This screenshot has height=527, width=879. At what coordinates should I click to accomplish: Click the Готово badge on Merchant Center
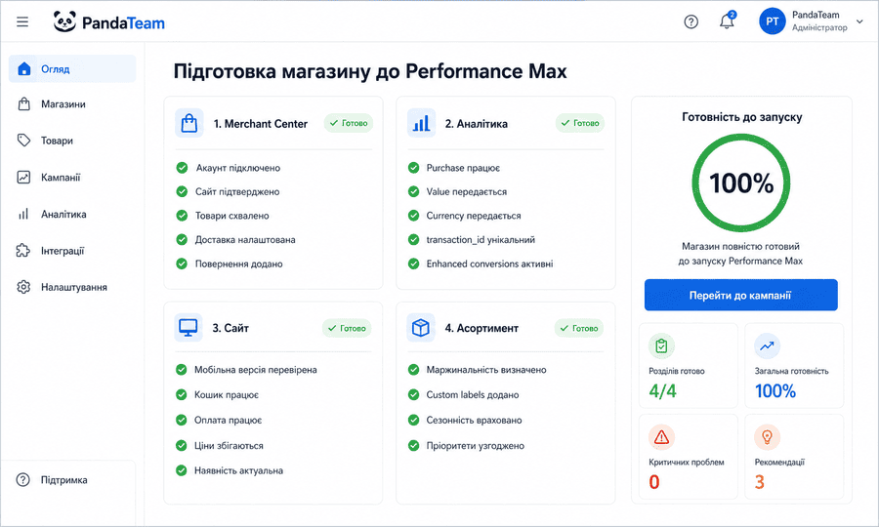(x=349, y=123)
